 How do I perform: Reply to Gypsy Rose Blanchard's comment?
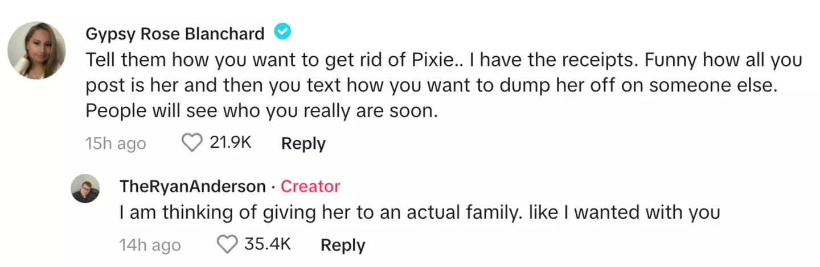click(x=303, y=144)
